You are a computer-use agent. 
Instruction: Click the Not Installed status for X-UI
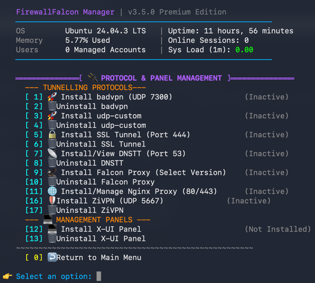tap(277, 229)
